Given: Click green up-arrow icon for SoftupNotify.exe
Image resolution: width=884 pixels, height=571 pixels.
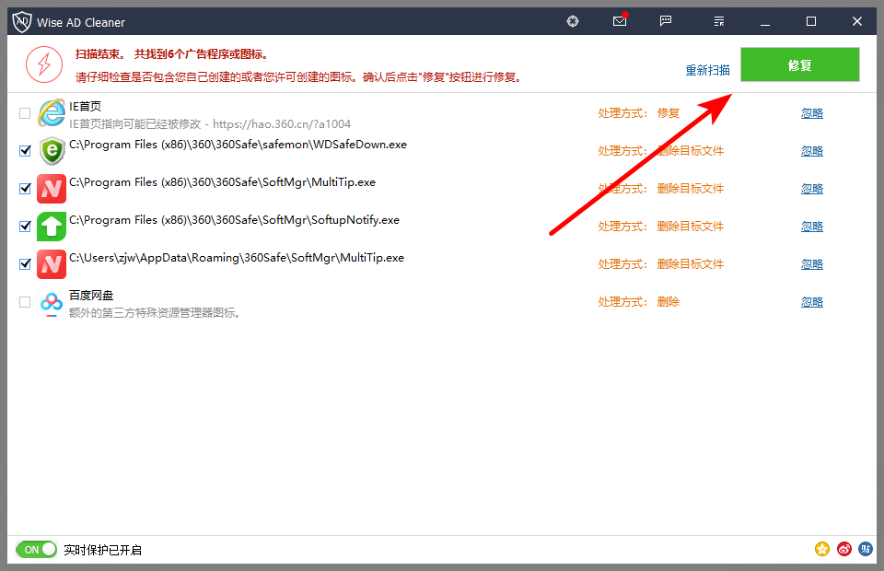Looking at the screenshot, I should 52,226.
